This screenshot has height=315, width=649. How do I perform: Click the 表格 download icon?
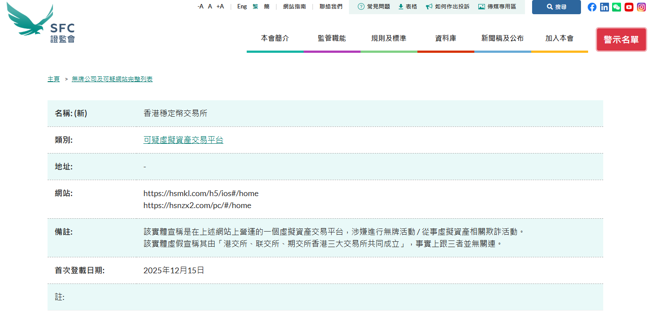click(408, 7)
